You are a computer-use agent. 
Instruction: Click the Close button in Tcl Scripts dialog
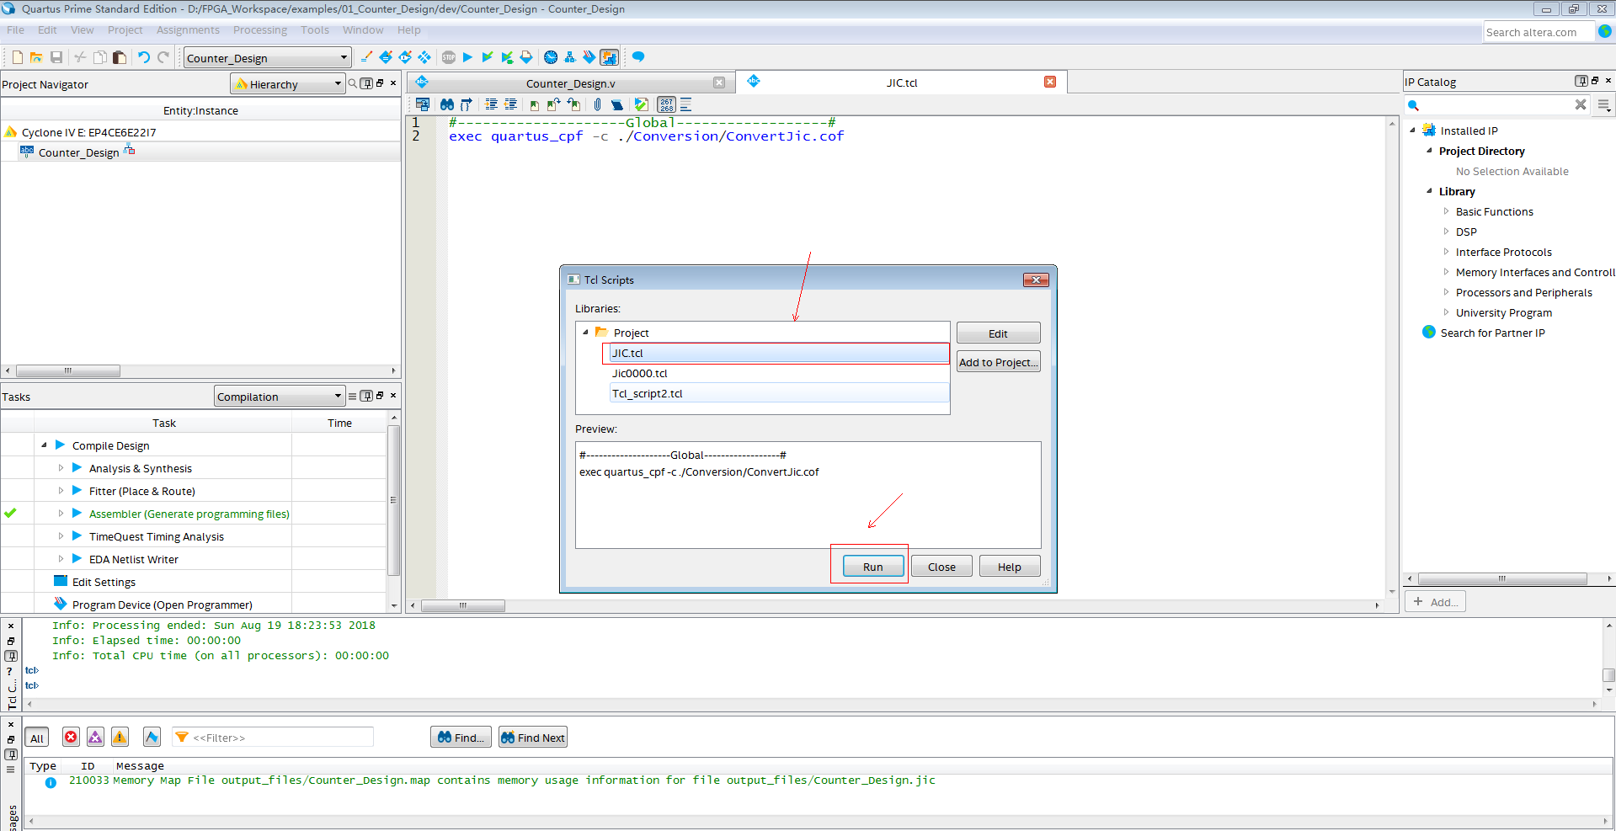(941, 566)
